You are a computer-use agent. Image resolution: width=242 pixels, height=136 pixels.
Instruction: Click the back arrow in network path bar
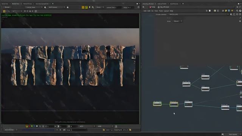144,7
